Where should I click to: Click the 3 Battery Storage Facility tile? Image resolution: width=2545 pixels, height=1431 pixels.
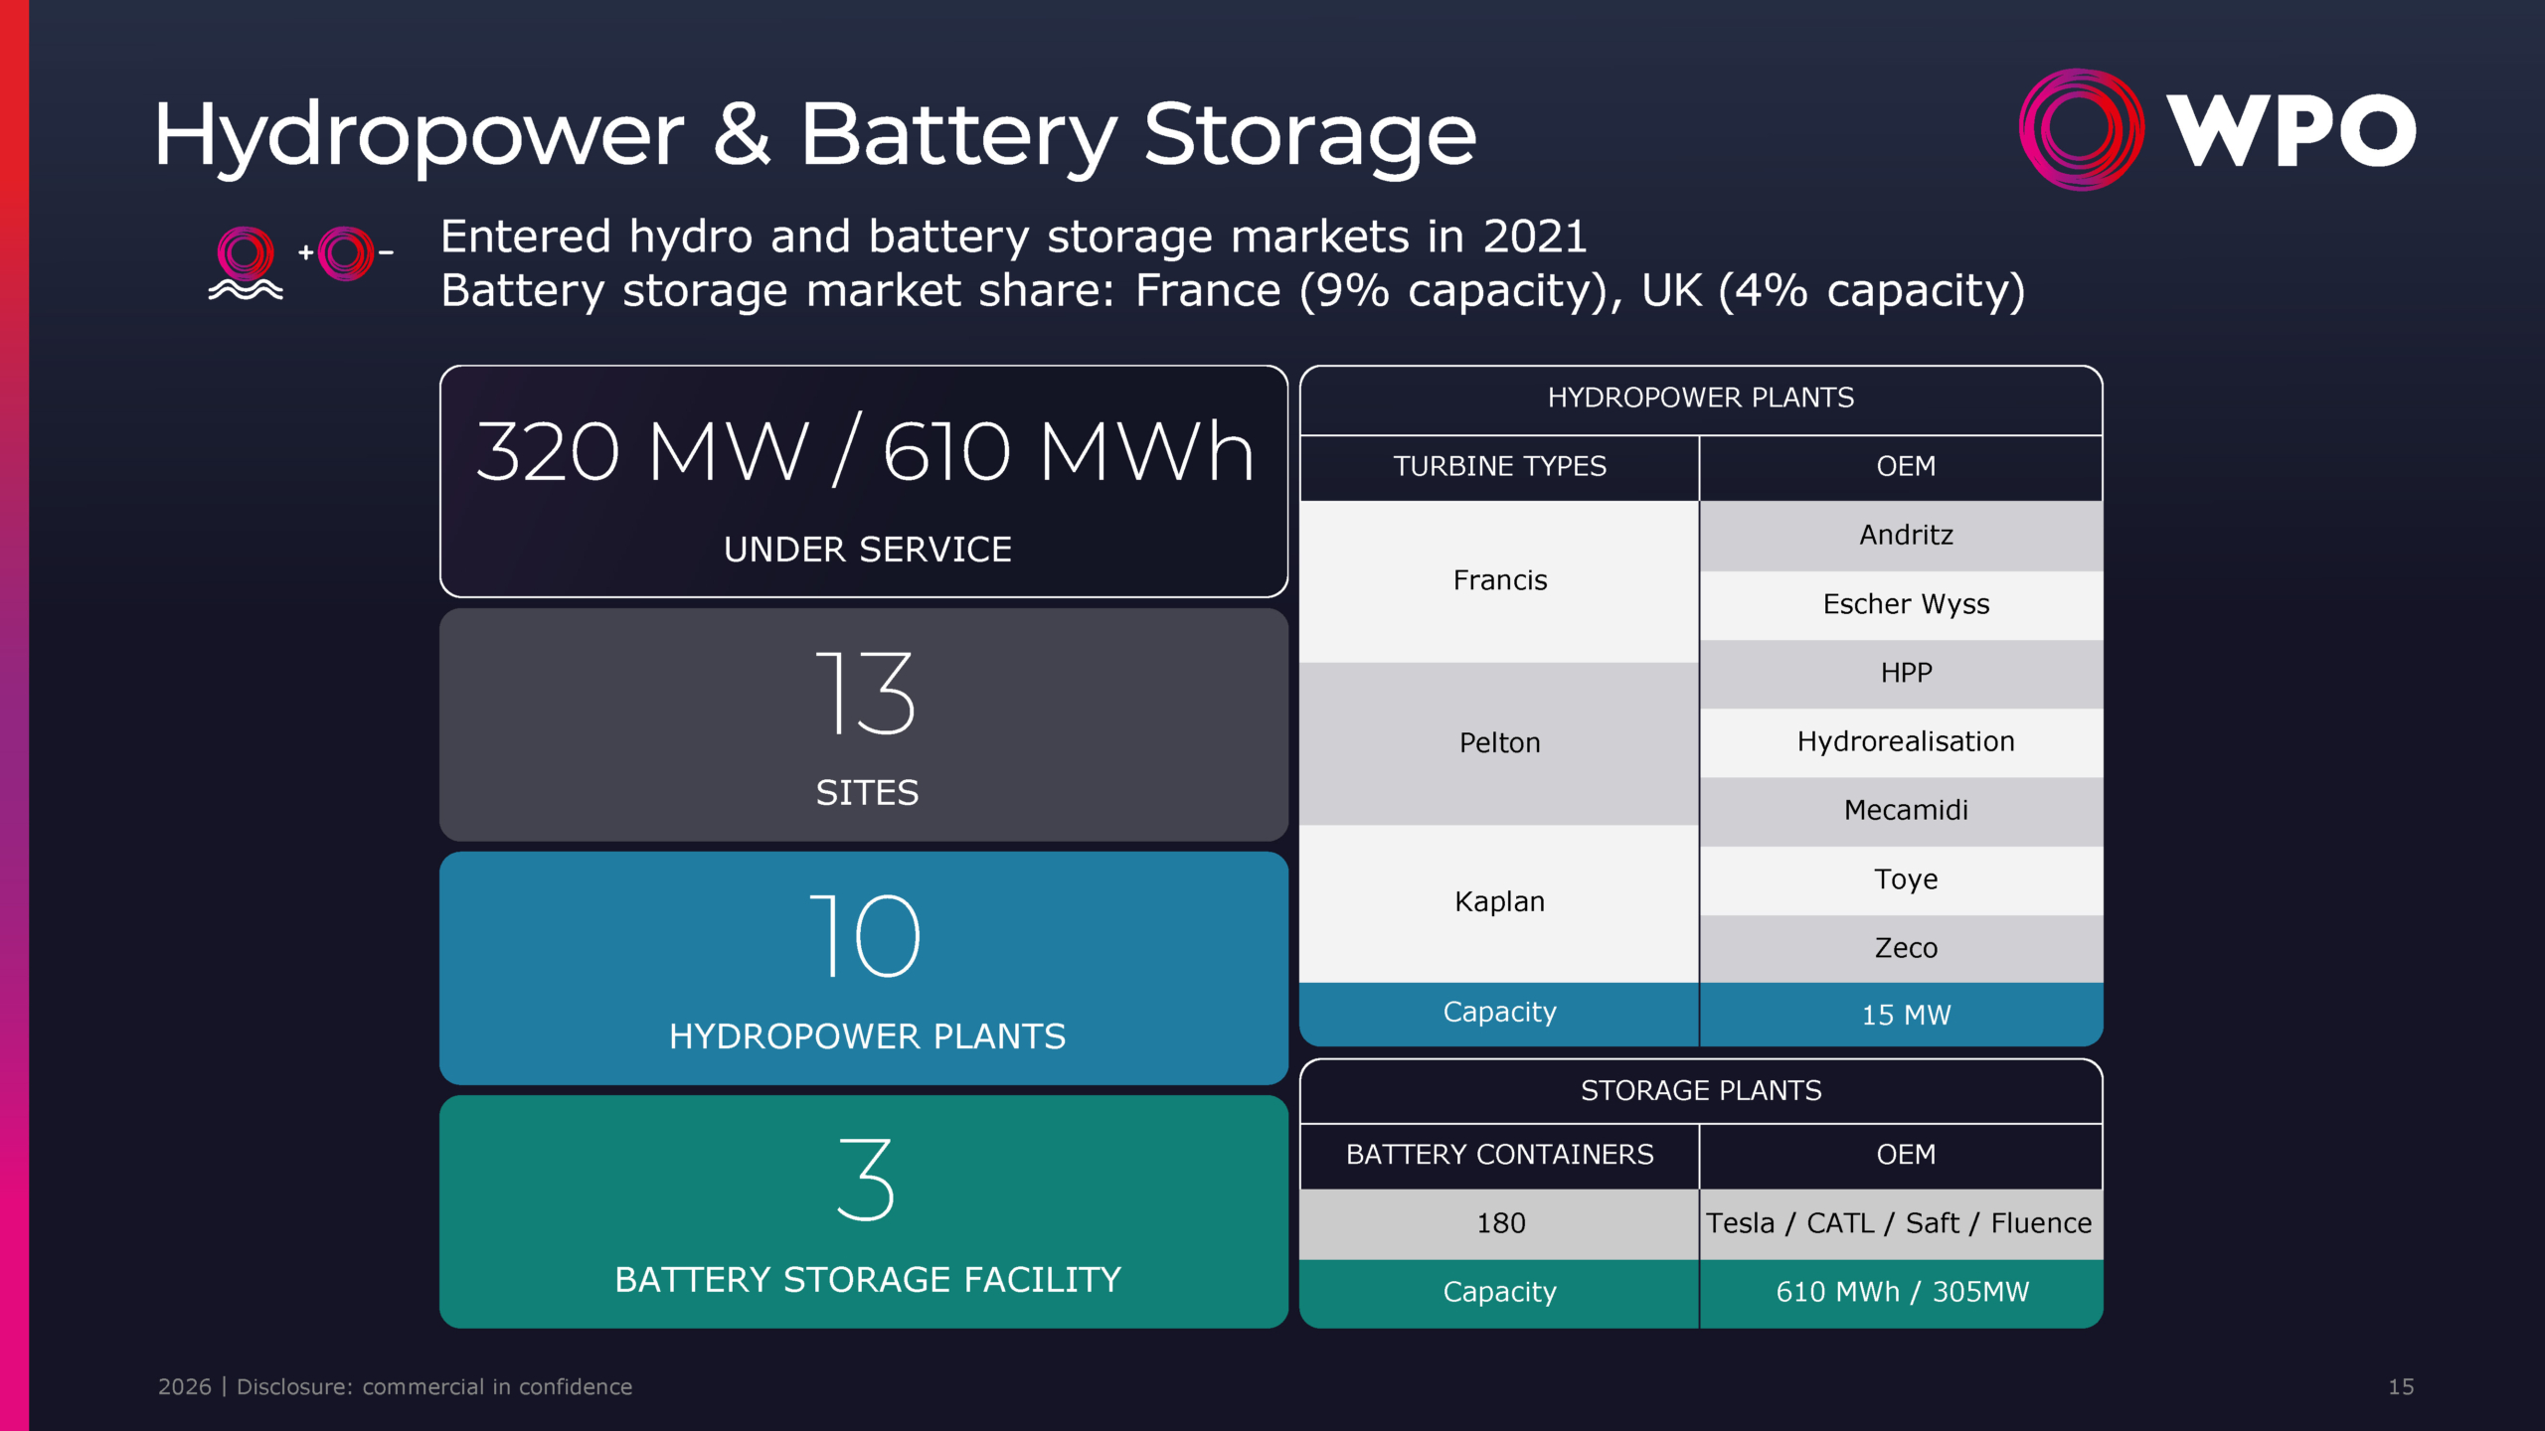[x=863, y=1211]
